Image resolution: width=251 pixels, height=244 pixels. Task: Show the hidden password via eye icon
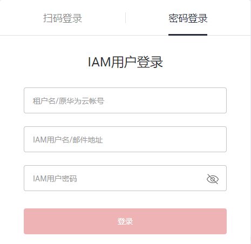pos(213,179)
